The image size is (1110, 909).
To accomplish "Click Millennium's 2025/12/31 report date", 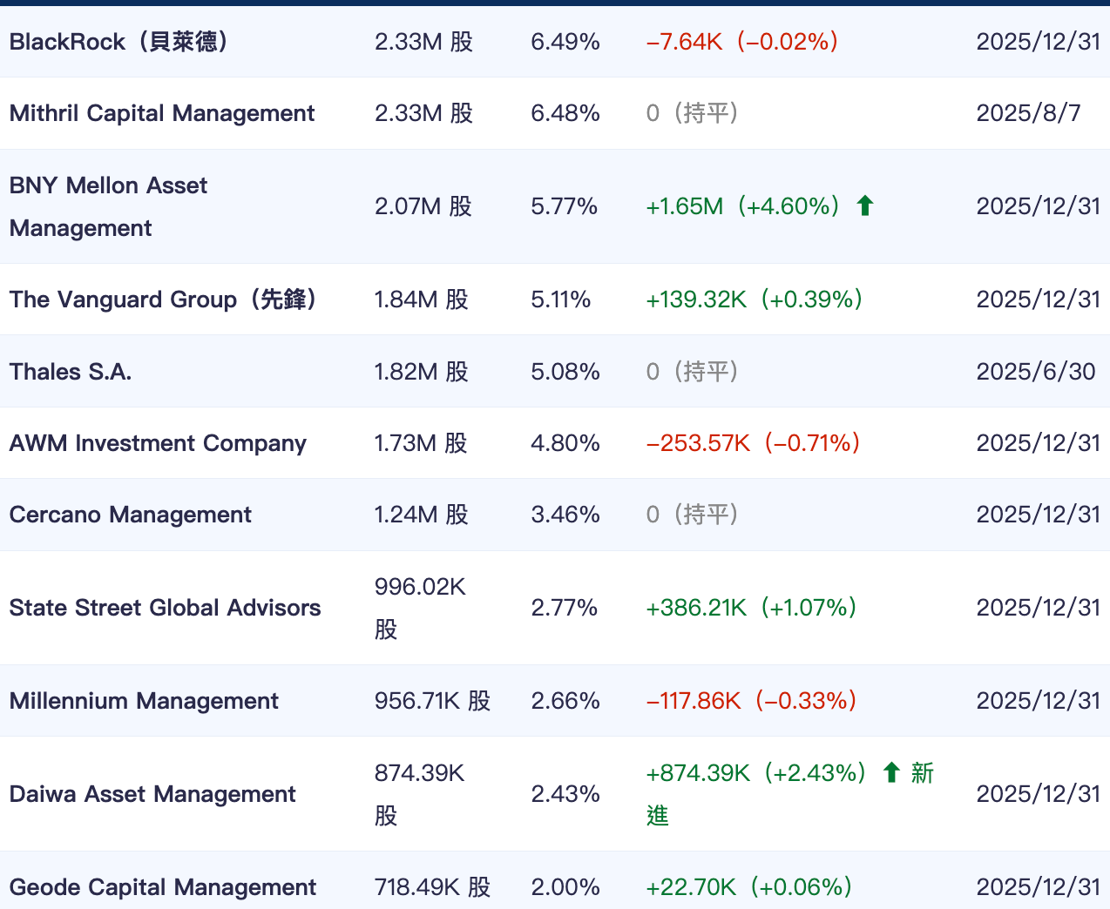I will coord(1039,701).
